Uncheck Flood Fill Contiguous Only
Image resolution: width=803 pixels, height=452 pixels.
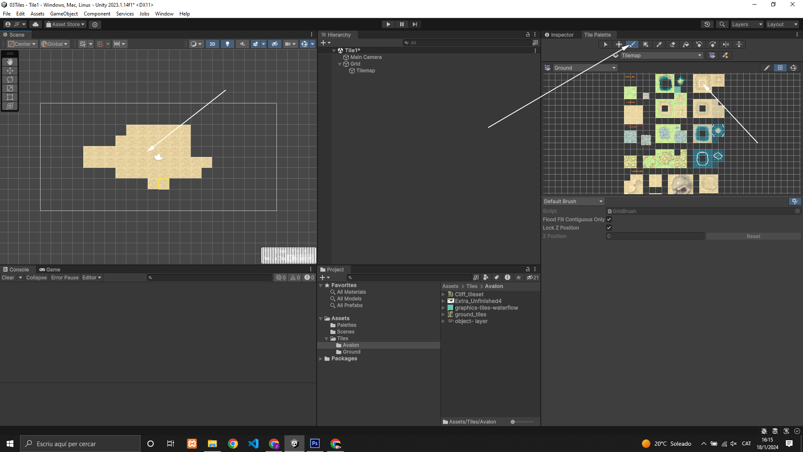point(609,219)
